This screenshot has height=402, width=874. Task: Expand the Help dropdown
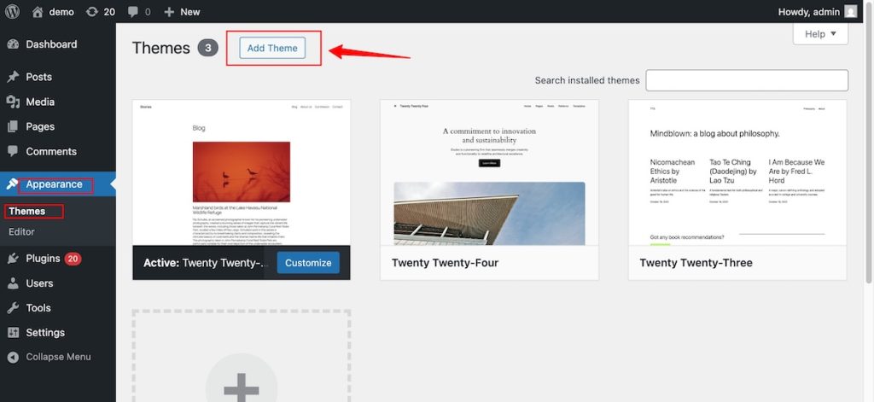tap(820, 34)
